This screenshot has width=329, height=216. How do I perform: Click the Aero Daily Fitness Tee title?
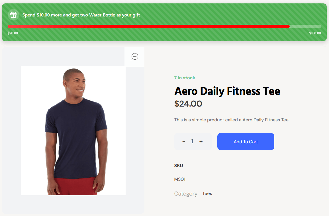point(227,91)
